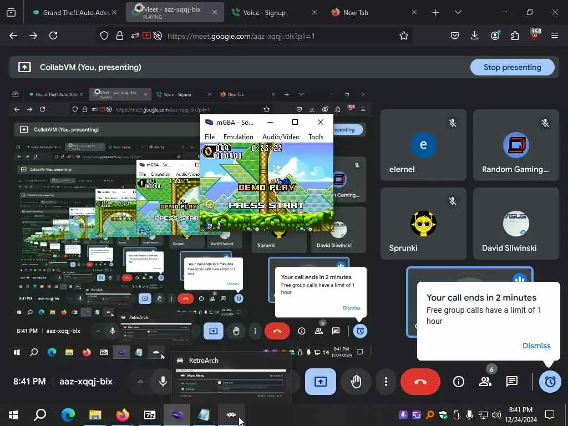
Task: Open Windows taskbar search
Action: click(x=40, y=415)
